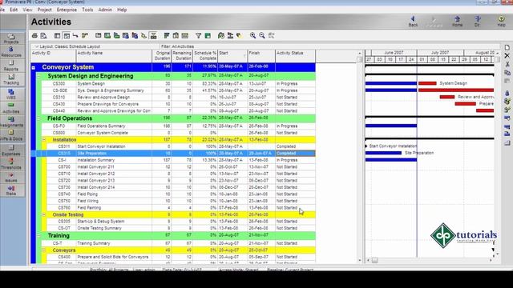Collapse the System Design and Engineering group

pyautogui.click(x=38, y=76)
